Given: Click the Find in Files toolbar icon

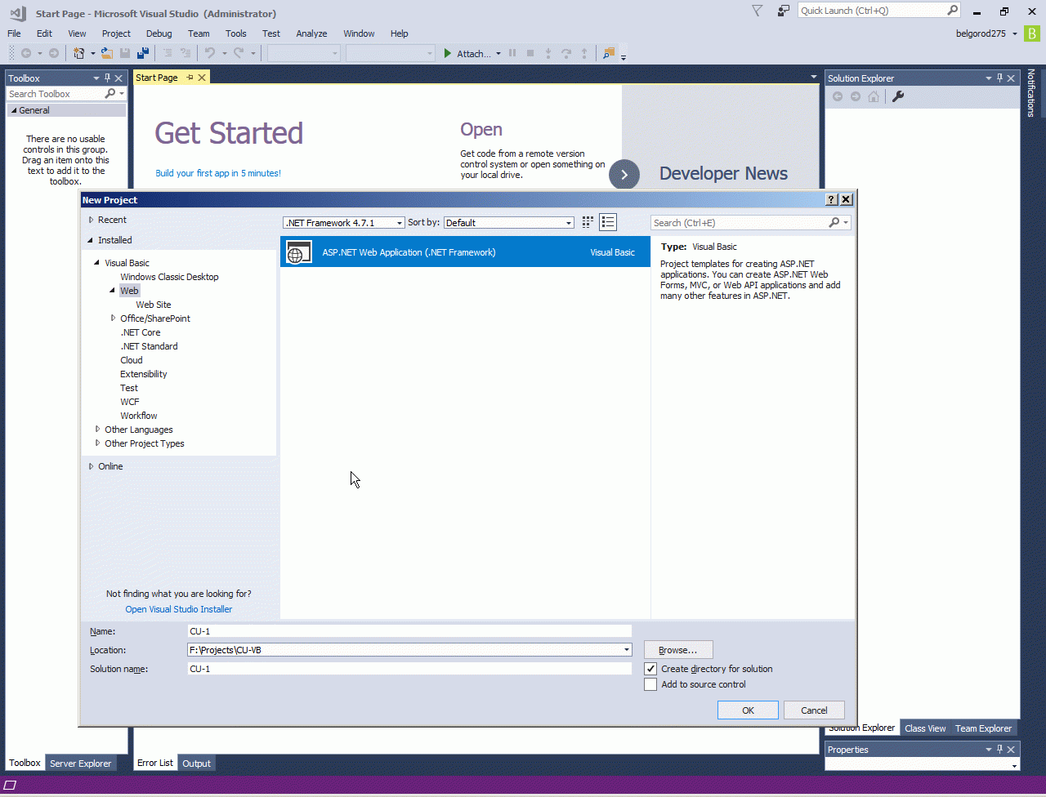Looking at the screenshot, I should [x=608, y=54].
